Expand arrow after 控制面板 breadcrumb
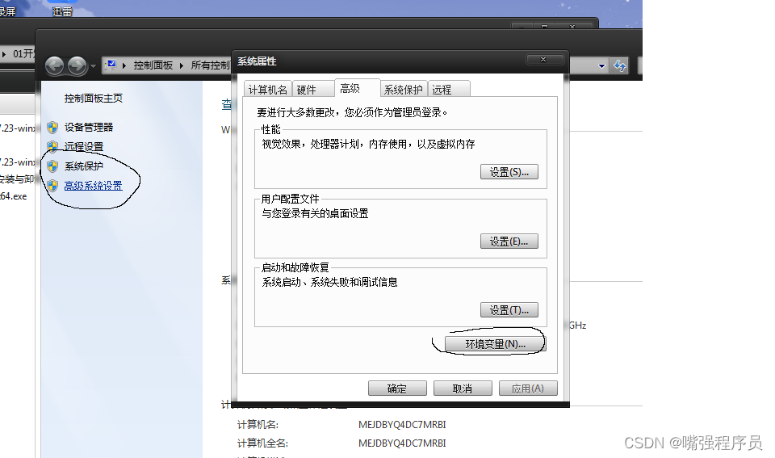This screenshot has width=775, height=458. (182, 65)
